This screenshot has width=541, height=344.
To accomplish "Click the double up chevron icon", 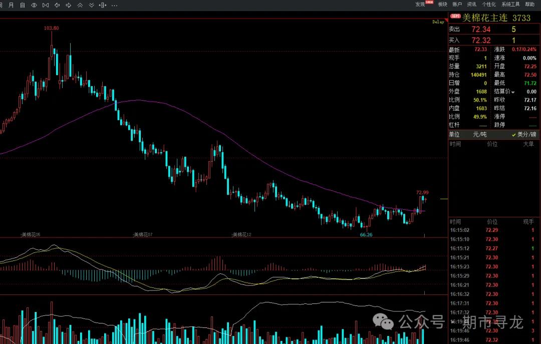I will (x=80, y=5).
